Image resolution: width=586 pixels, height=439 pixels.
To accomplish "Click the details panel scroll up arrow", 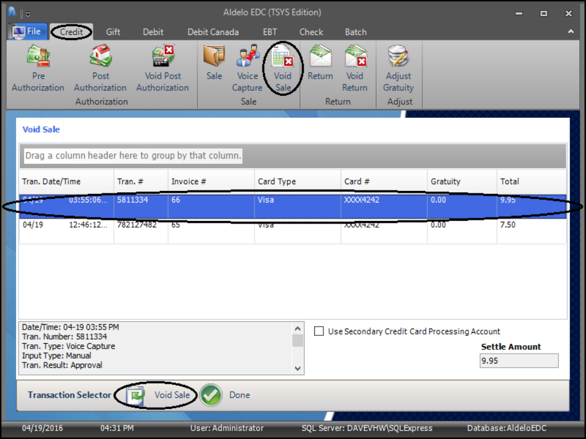I will [298, 329].
